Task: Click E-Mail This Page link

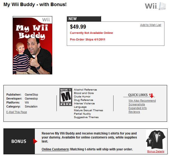Action: (17, 112)
